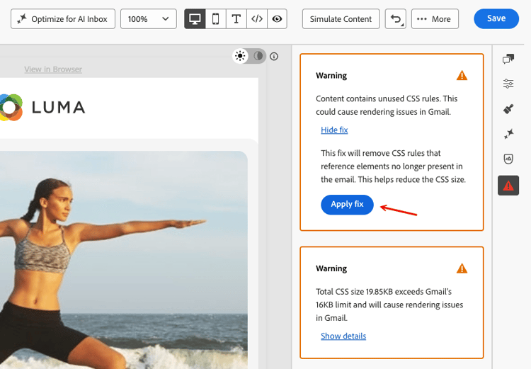Click Warning heading of CSS size card
This screenshot has height=369, width=531.
331,268
